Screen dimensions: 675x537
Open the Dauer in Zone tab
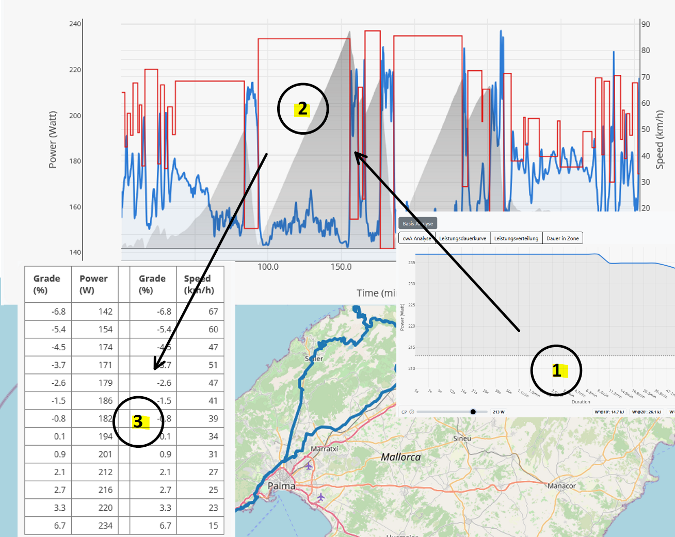tap(562, 238)
